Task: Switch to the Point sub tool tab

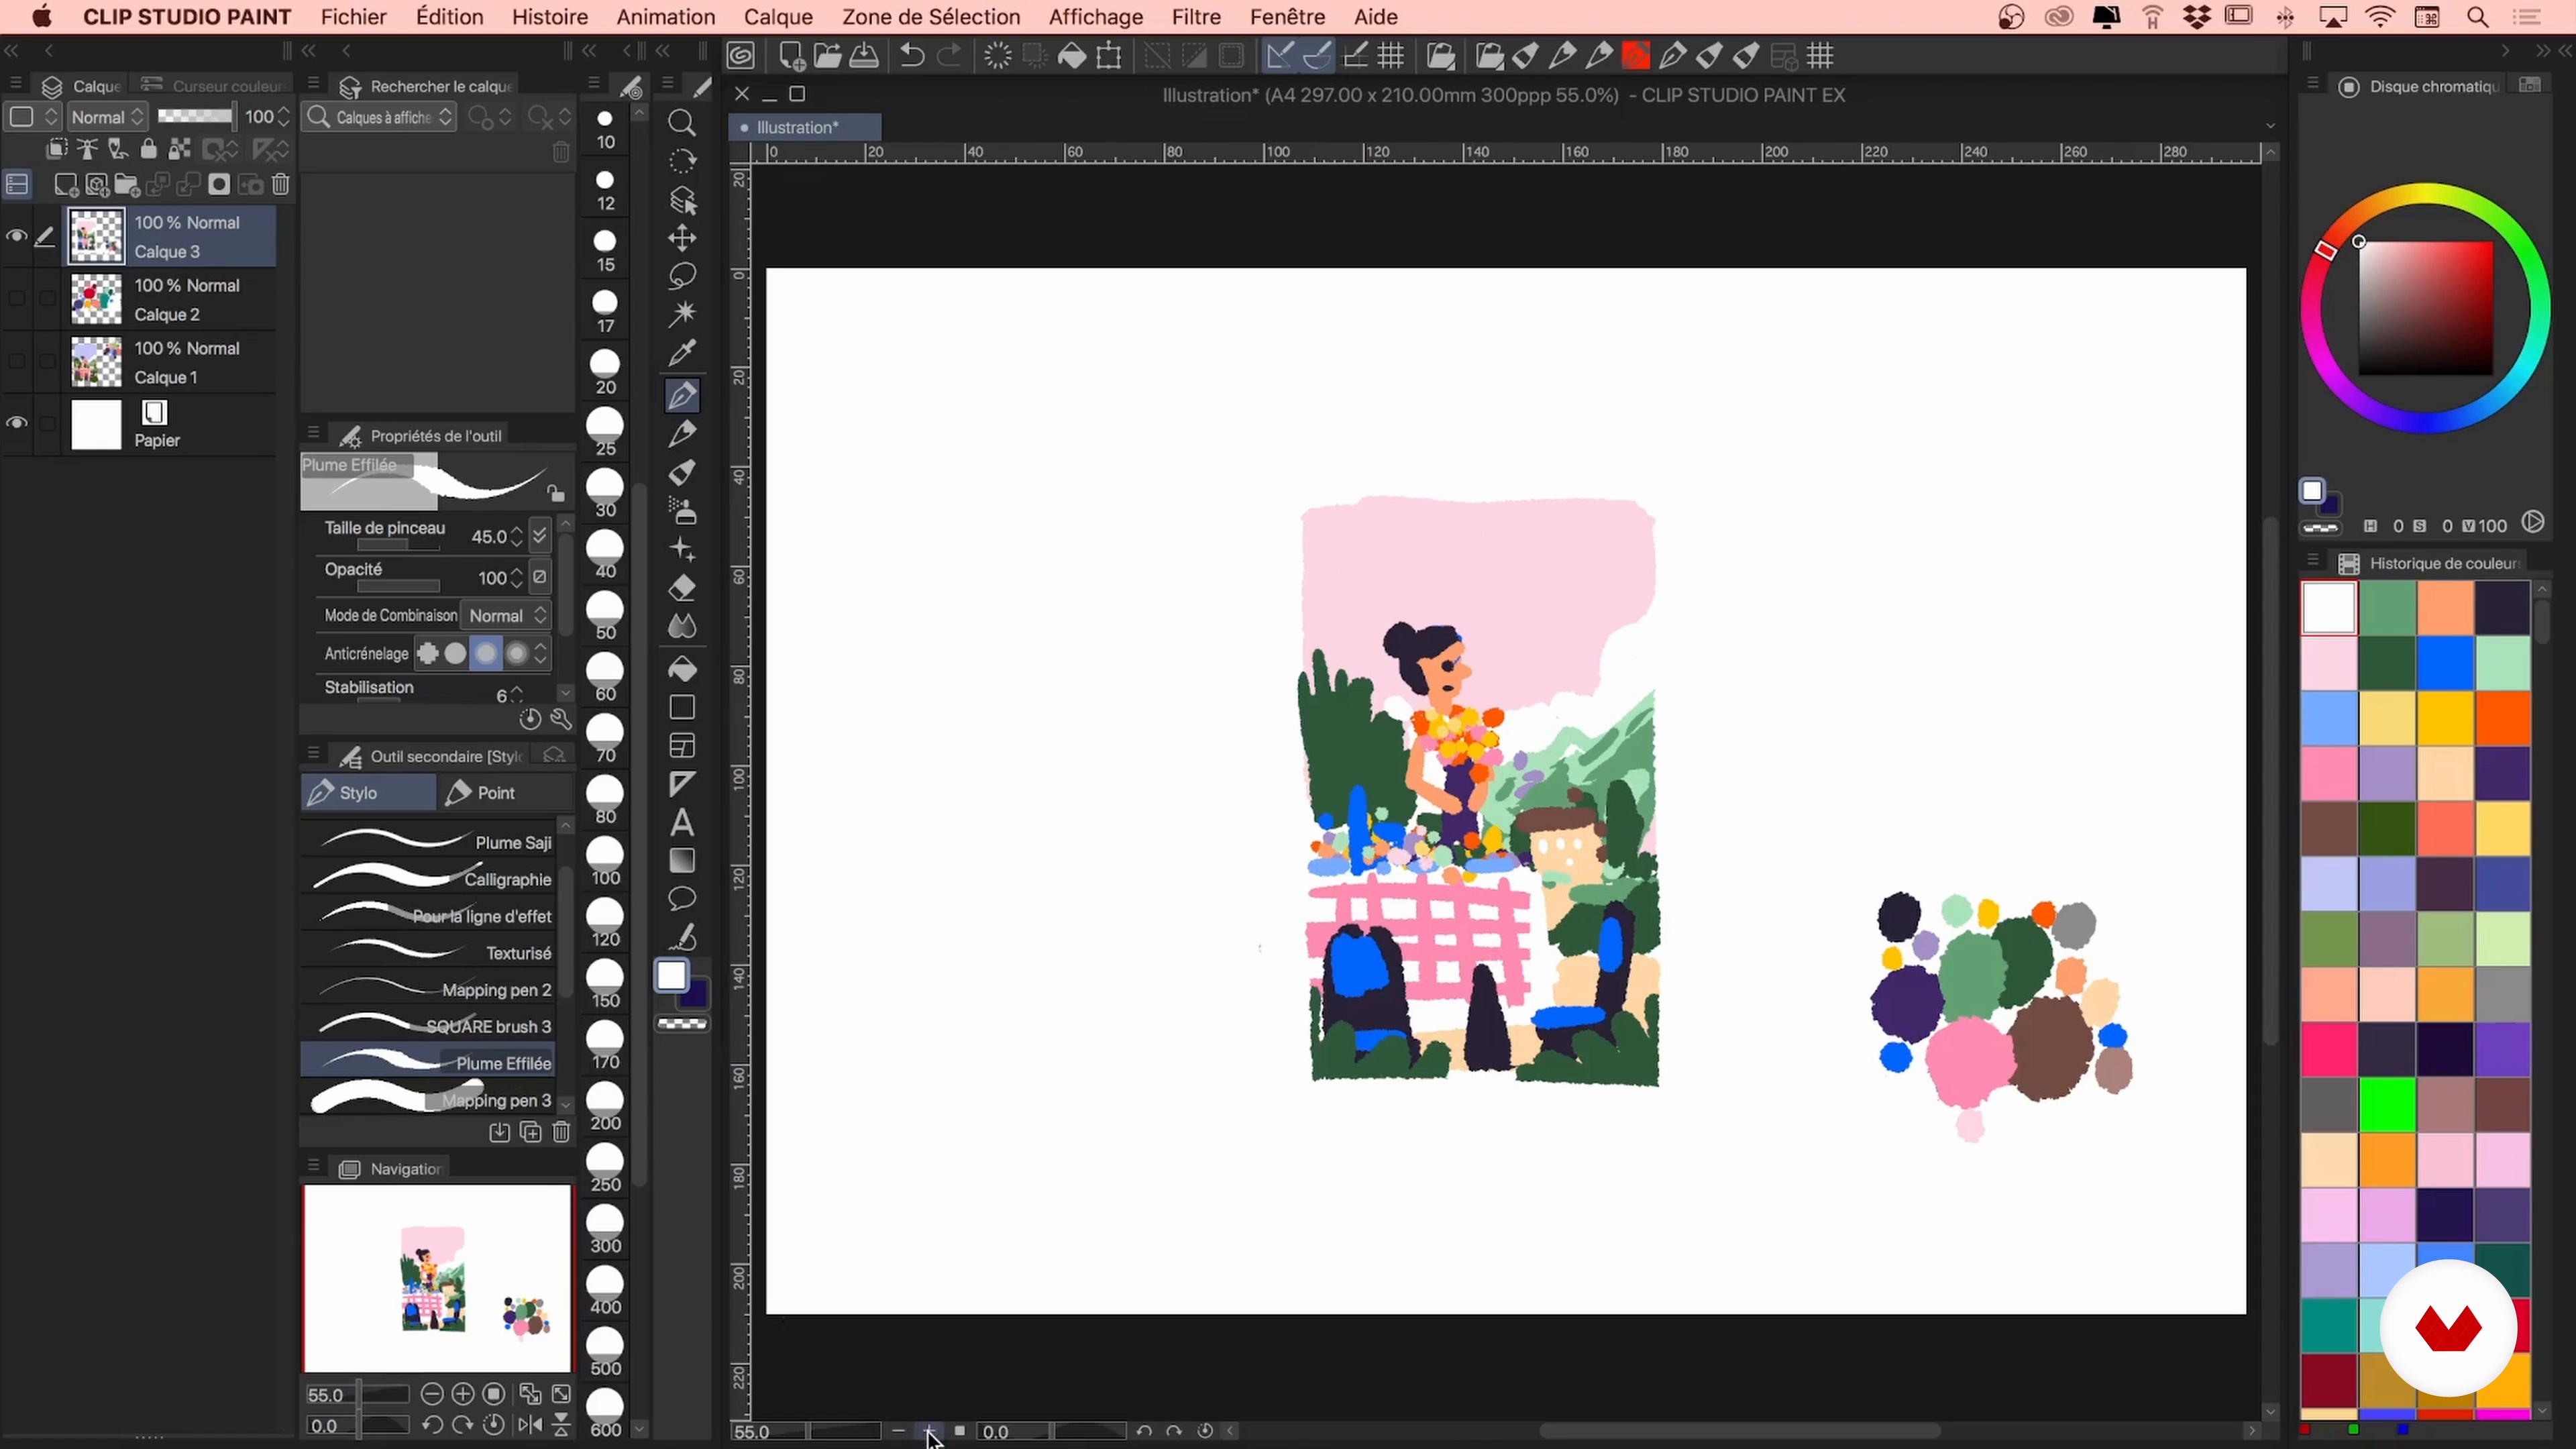Action: pos(505,793)
